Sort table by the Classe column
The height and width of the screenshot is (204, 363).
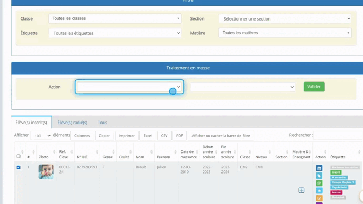[245, 152]
